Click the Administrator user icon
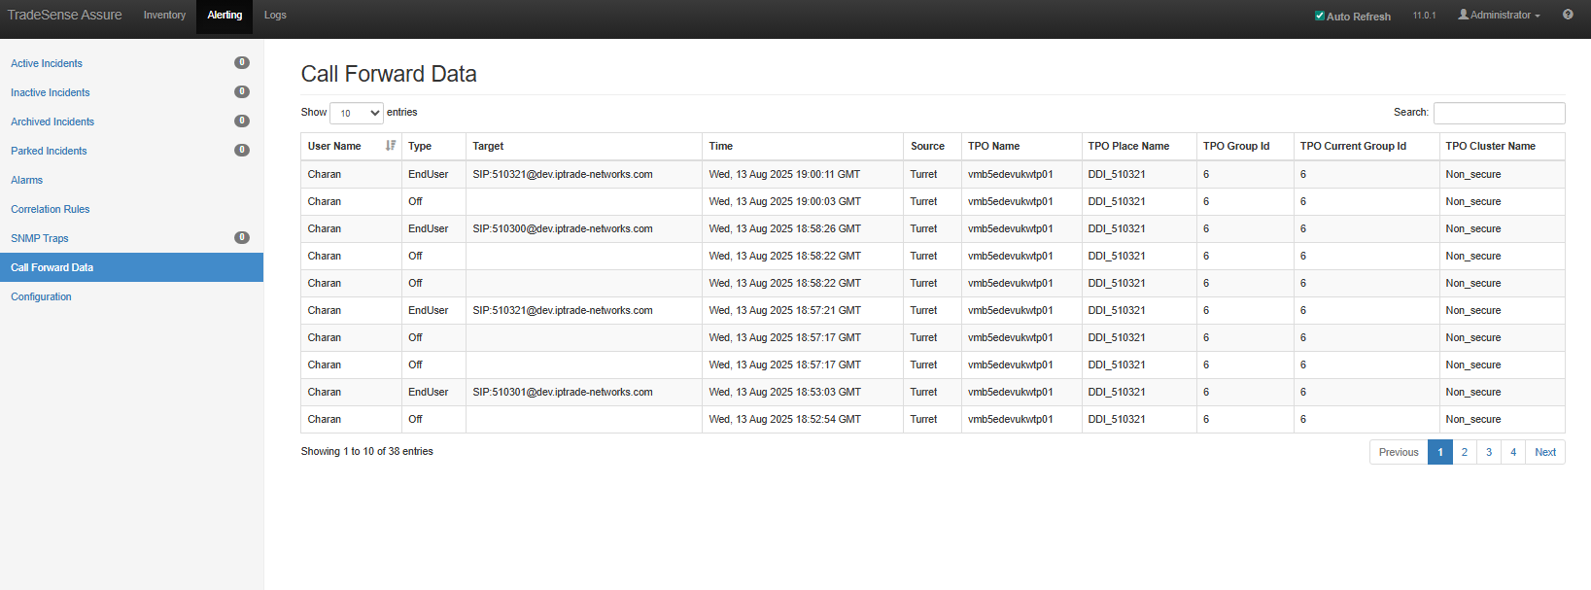Screen dimensions: 1591x590 pyautogui.click(x=1463, y=15)
